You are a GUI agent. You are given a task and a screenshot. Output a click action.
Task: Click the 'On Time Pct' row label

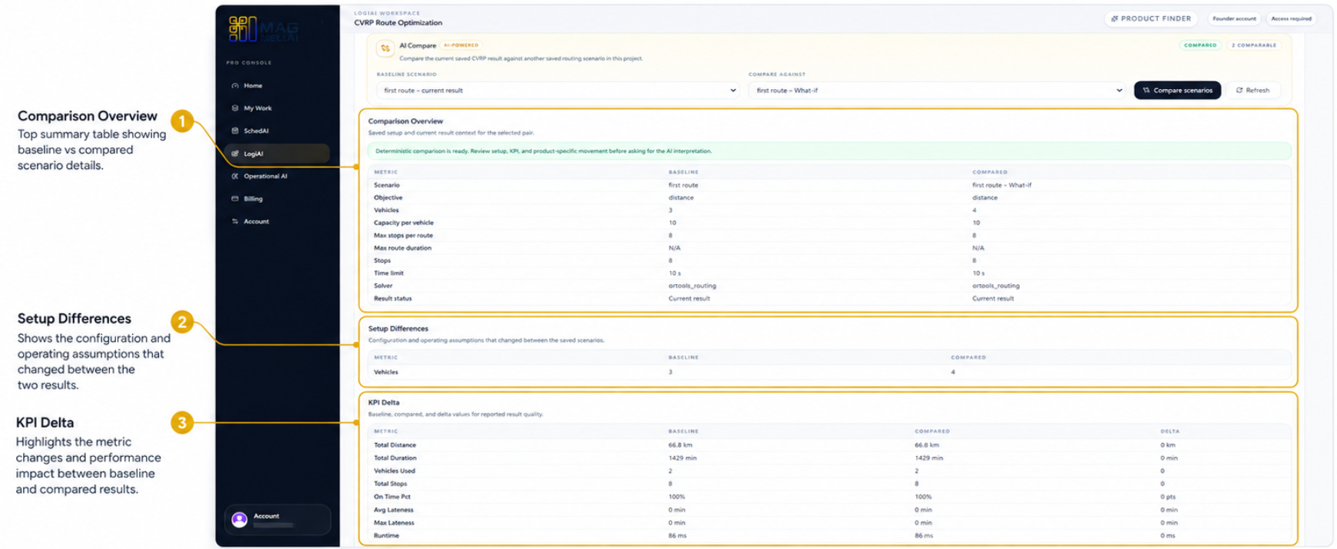(392, 497)
